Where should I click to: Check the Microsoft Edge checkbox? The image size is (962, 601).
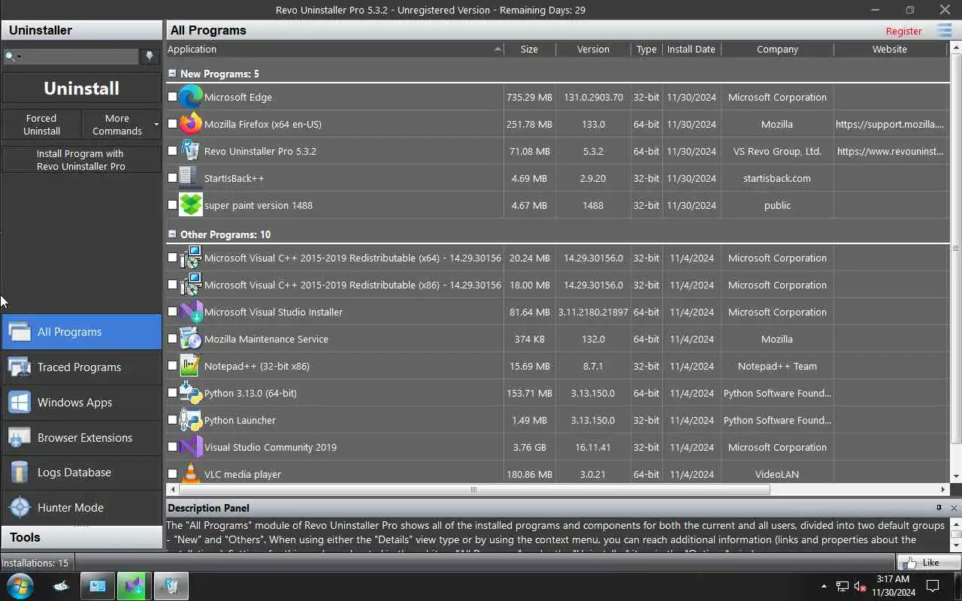coord(172,97)
